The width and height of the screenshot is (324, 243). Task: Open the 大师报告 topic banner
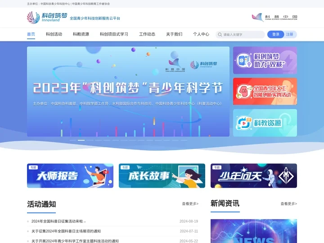(70, 175)
